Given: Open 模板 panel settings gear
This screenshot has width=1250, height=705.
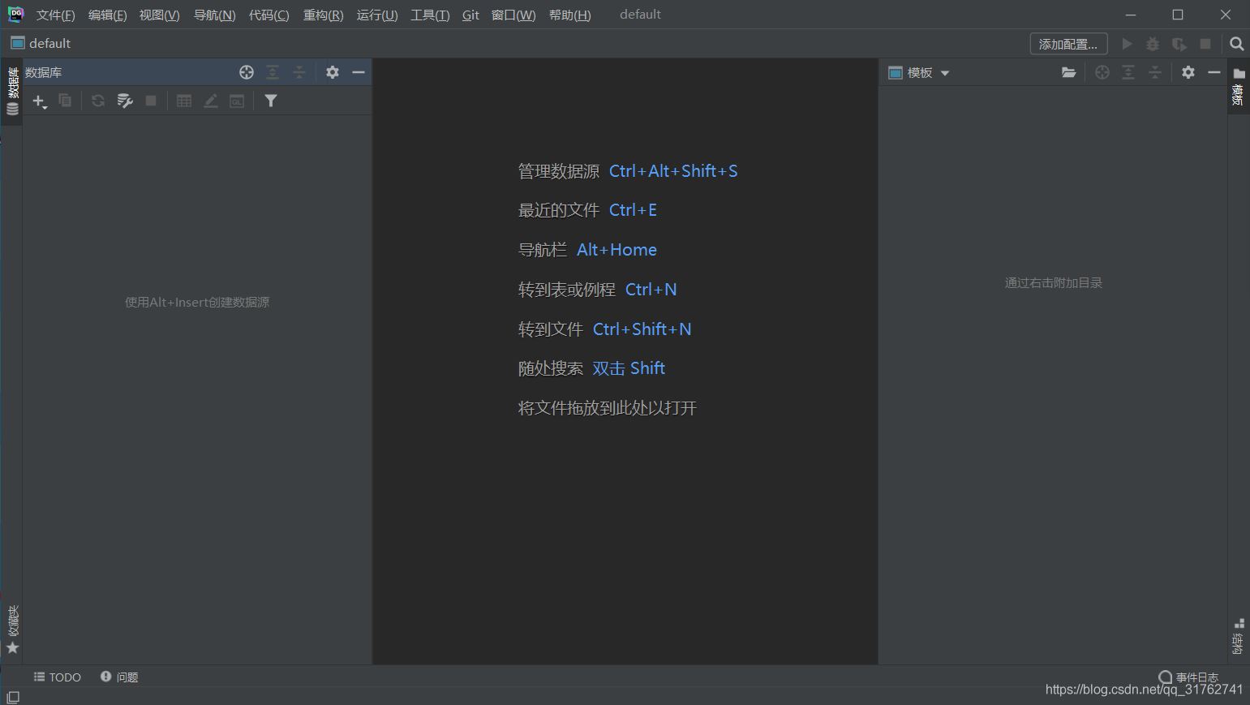Looking at the screenshot, I should 1188,73.
